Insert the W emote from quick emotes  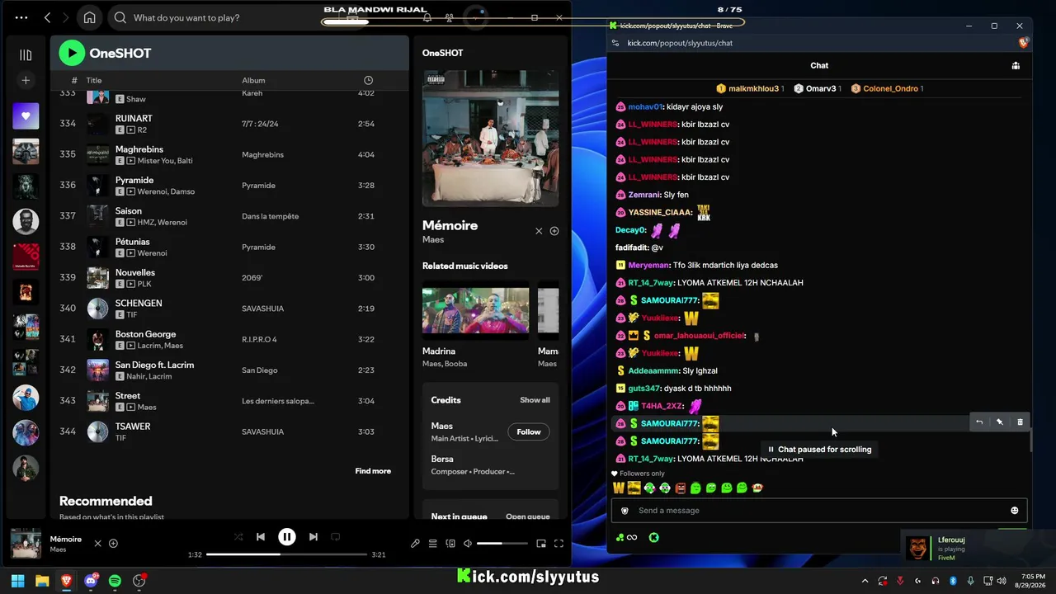click(618, 488)
